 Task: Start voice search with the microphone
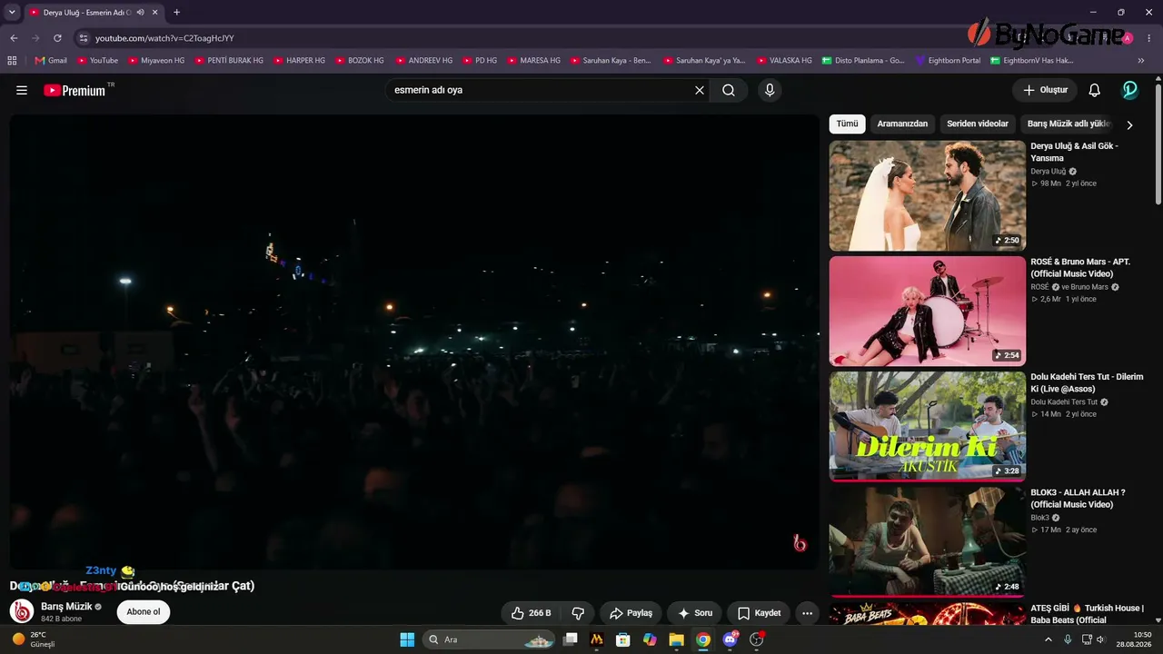(x=770, y=90)
